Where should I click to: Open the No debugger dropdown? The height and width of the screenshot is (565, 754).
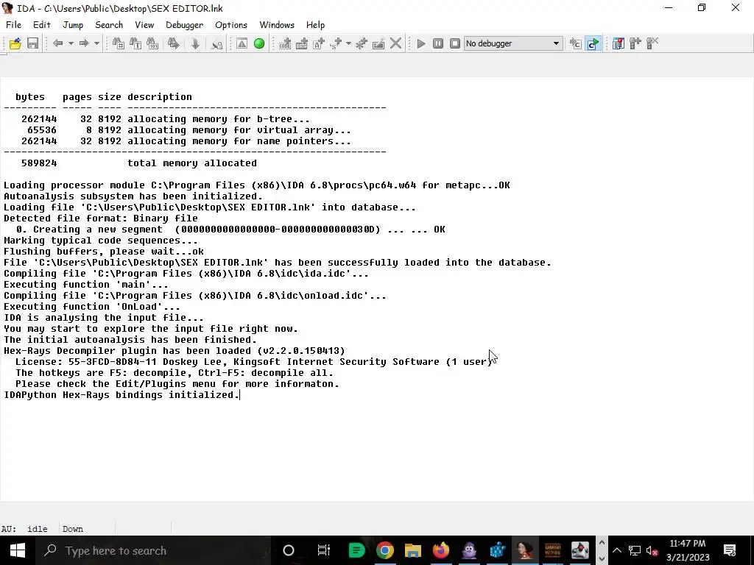point(513,43)
